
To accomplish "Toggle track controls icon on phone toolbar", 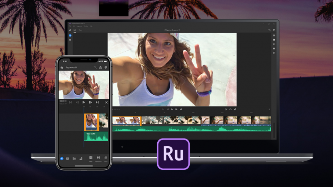I will [x=74, y=159].
